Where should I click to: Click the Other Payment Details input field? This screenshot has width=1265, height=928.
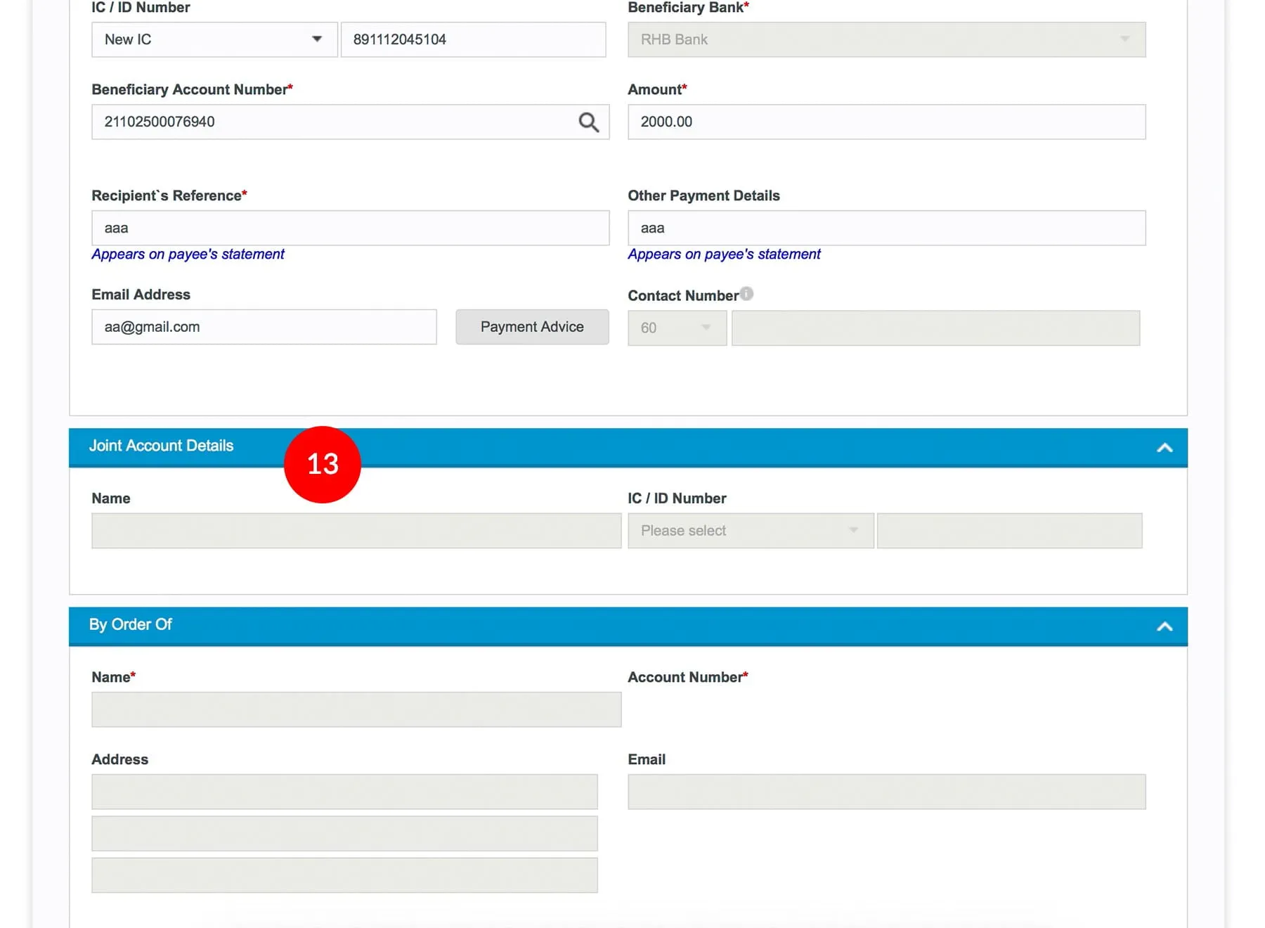(885, 228)
